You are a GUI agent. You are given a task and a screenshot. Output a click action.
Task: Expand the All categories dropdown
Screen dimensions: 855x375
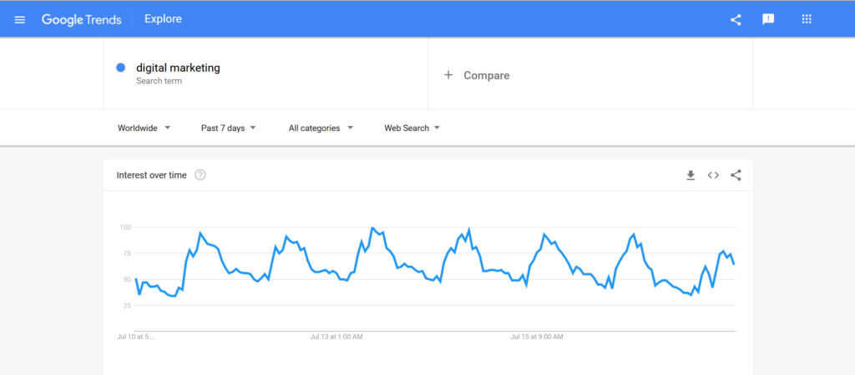click(321, 127)
